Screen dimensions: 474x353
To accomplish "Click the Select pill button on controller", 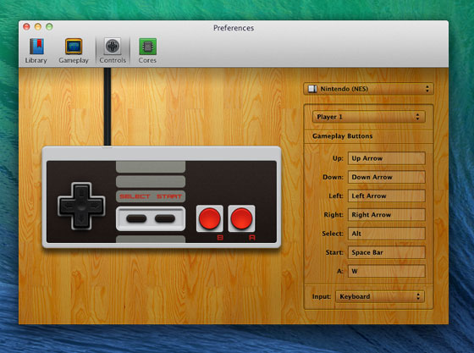I will (x=136, y=218).
